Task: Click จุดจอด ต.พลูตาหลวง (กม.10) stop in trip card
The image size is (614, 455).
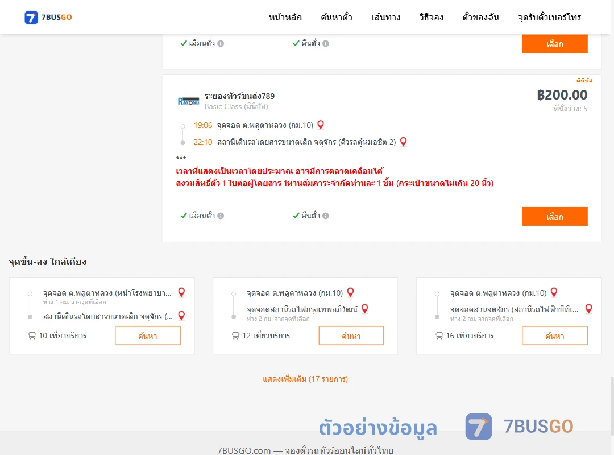Action: [x=265, y=125]
